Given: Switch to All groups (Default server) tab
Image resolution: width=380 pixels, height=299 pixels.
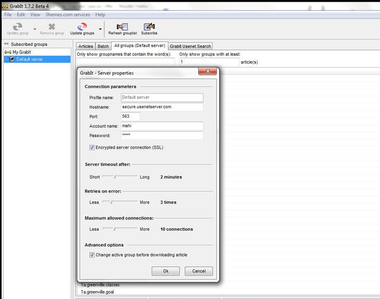Looking at the screenshot, I should (x=140, y=46).
